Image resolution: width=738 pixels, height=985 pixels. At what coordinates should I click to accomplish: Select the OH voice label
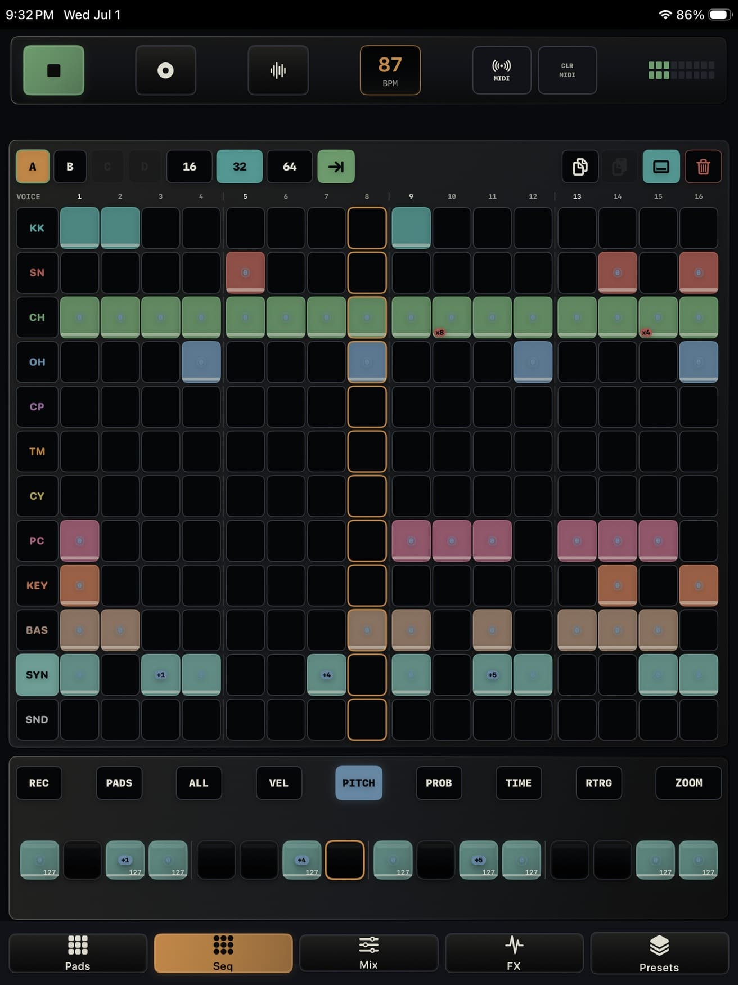(x=37, y=362)
